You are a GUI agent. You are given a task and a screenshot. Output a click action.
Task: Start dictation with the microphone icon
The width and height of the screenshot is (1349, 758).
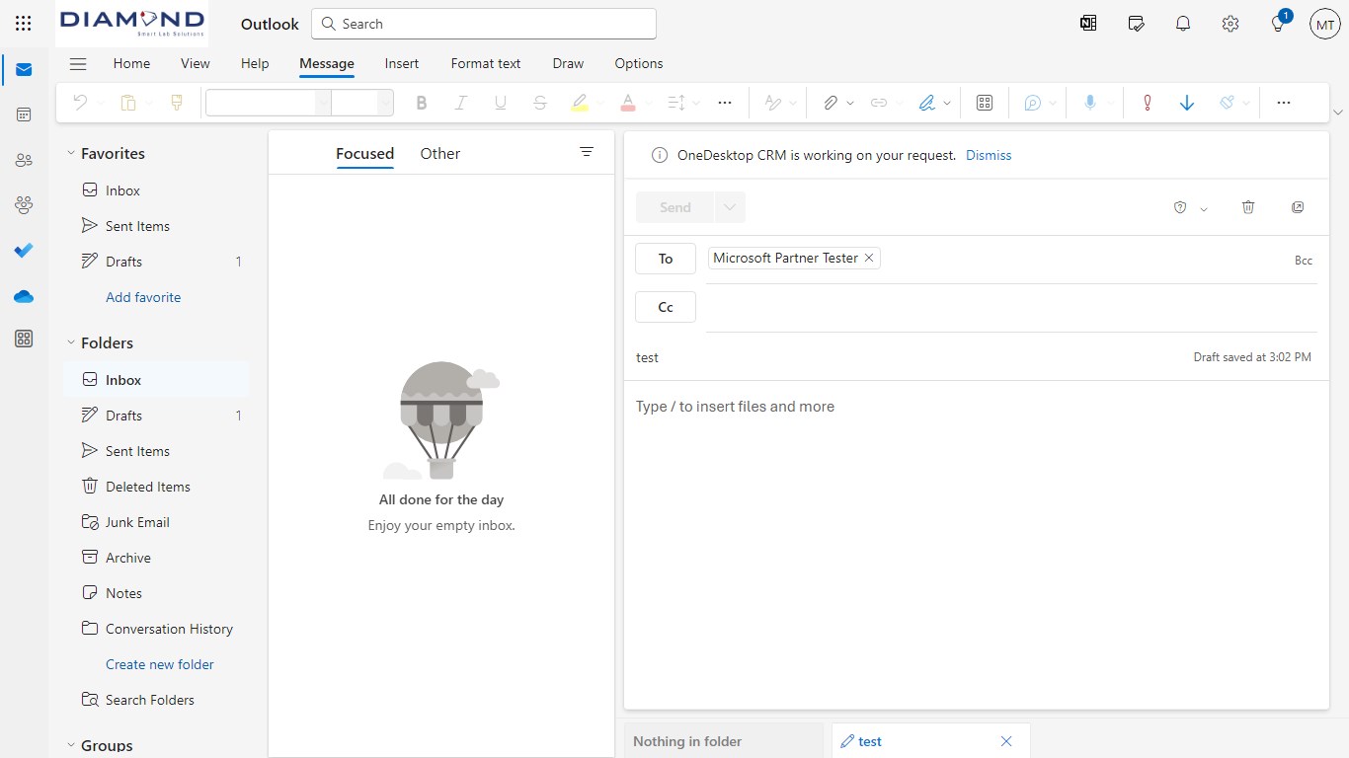point(1090,103)
